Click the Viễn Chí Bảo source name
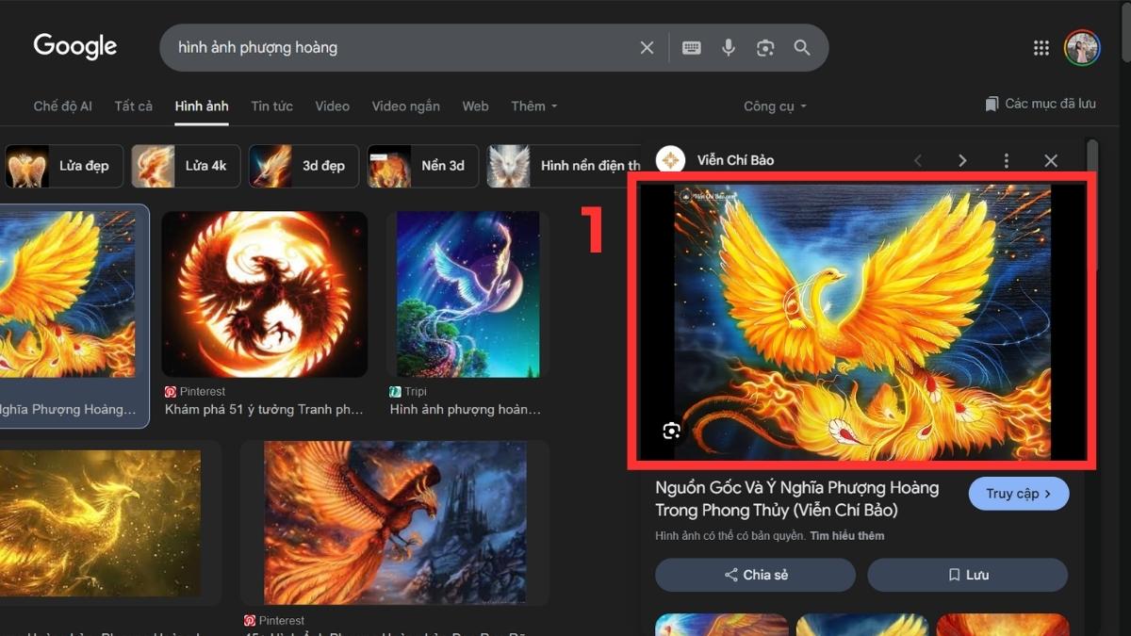This screenshot has width=1131, height=636. pyautogui.click(x=735, y=160)
